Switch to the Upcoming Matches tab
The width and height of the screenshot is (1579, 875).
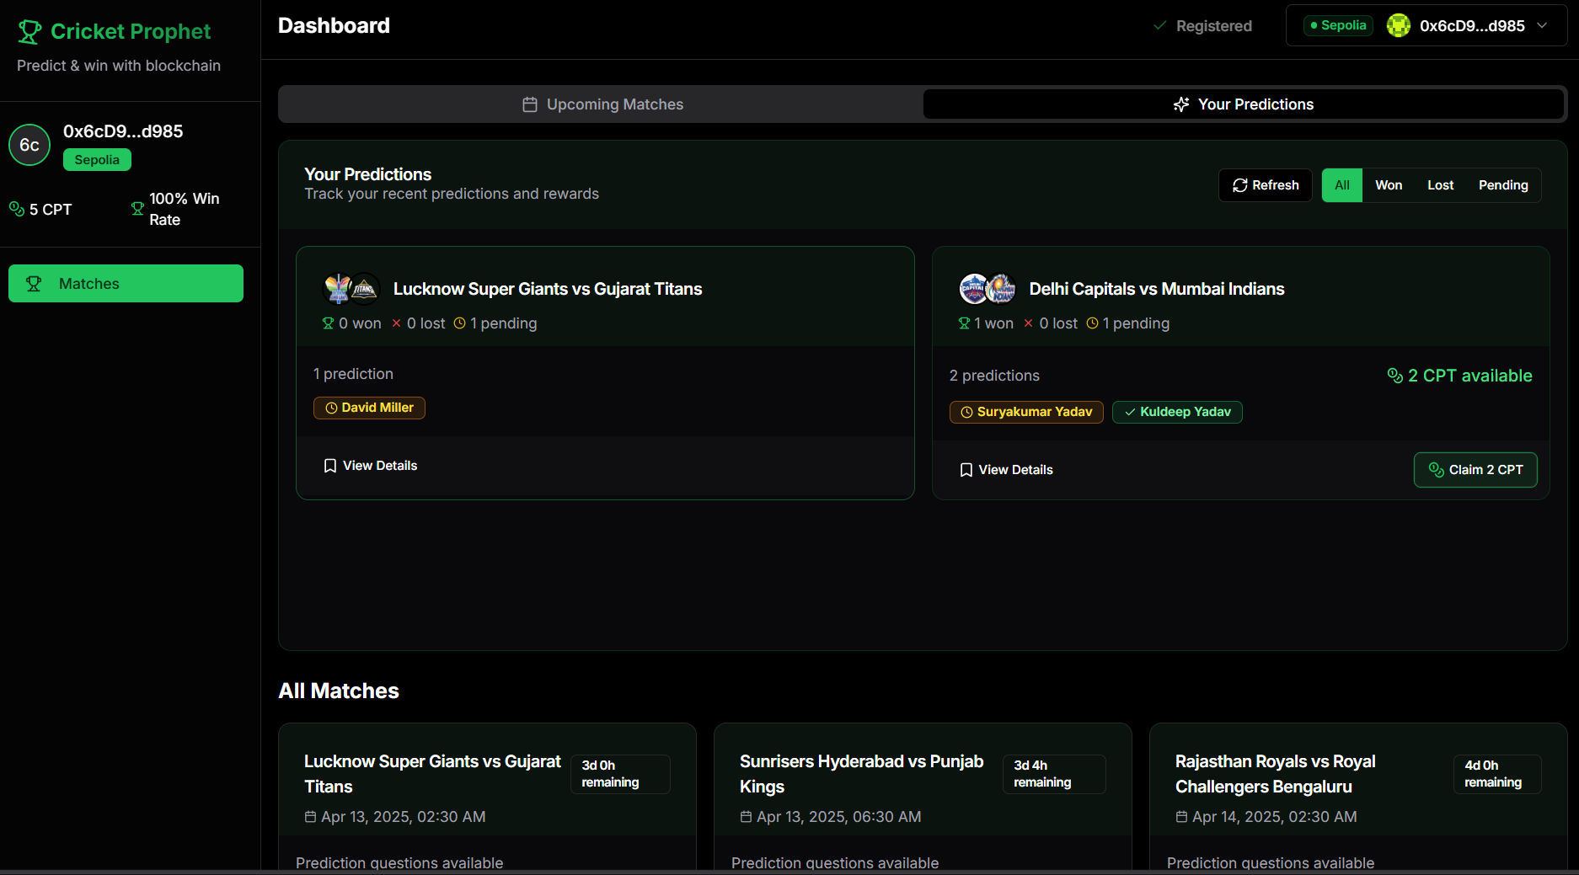(x=602, y=104)
